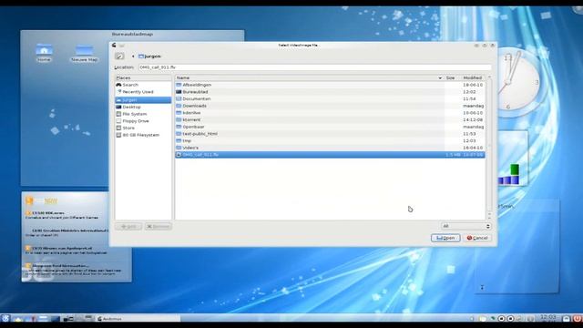Screen dimensions: 583x328
Task: Click the green and blue bar chart widget
Action: coord(513,158)
